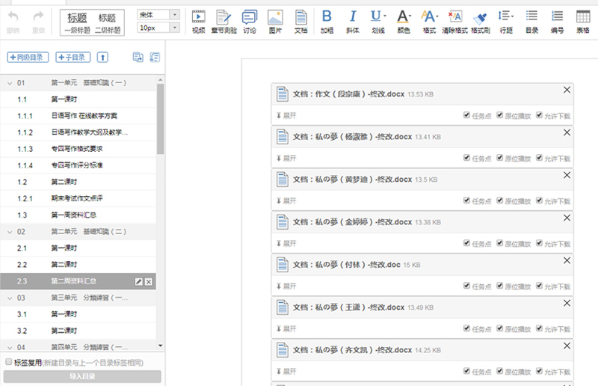Enable the 标签复用 checkbox
Viewport: 598px width, 386px height.
9,362
